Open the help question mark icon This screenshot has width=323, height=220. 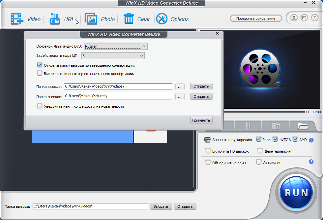pyautogui.click(x=314, y=18)
